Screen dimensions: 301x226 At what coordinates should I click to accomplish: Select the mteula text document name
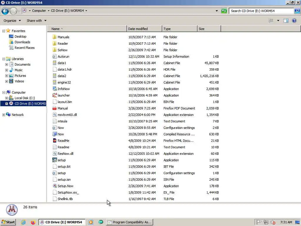pos(62,121)
